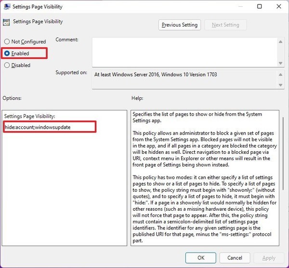The height and width of the screenshot is (268, 289).
Task: Click the 'Help:' section label
Action: pyautogui.click(x=137, y=98)
